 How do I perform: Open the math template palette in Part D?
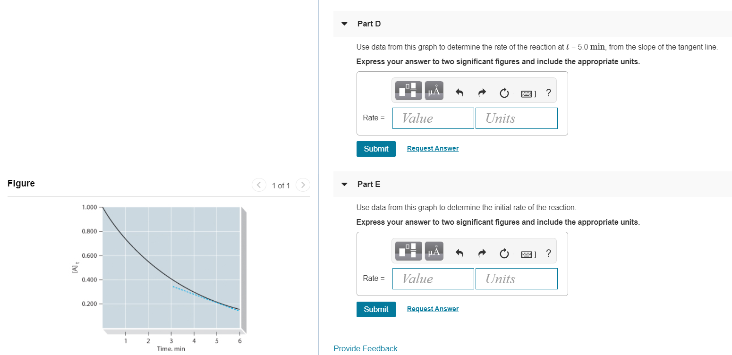408,90
